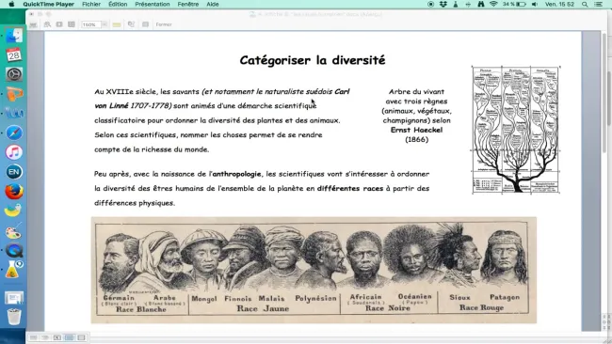The image size is (612, 344).
Task: Open Spotlight search
Action: 585,5
